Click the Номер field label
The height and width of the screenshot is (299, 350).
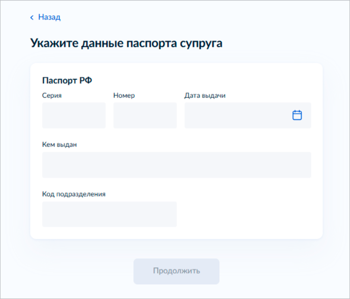(x=124, y=95)
